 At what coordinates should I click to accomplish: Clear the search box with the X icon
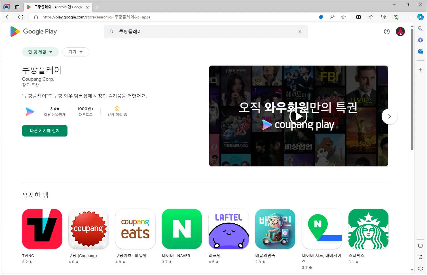300,32
